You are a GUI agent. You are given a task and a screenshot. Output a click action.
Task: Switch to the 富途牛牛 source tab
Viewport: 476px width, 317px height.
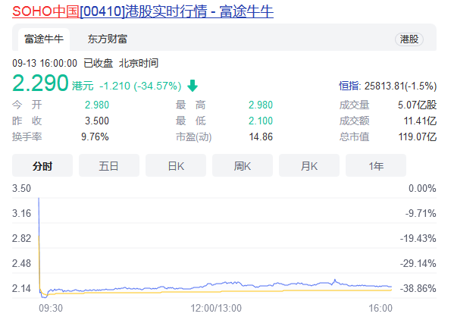[x=44, y=39]
